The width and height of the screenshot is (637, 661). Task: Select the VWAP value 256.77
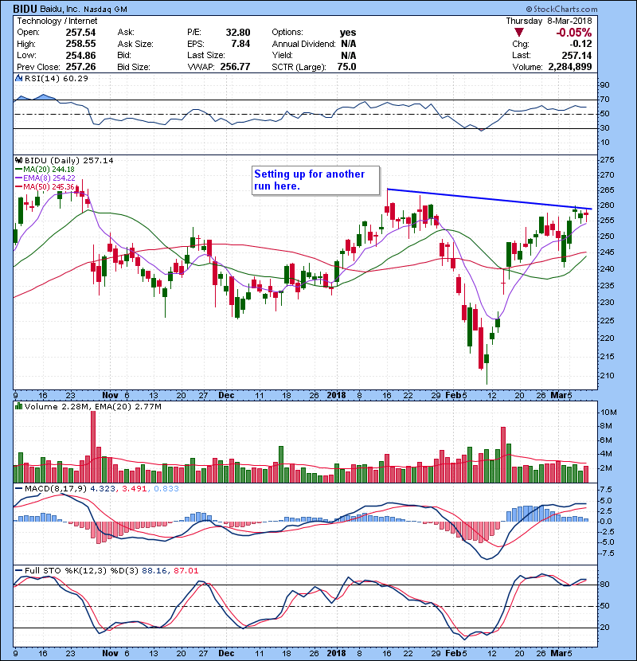[235, 67]
